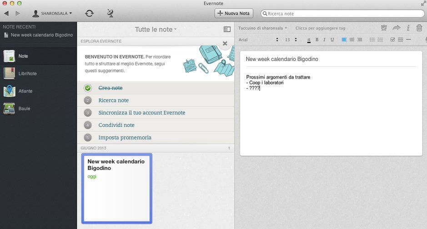The height and width of the screenshot is (229, 427).
Task: Insert a table into the note
Action: coord(401,40)
